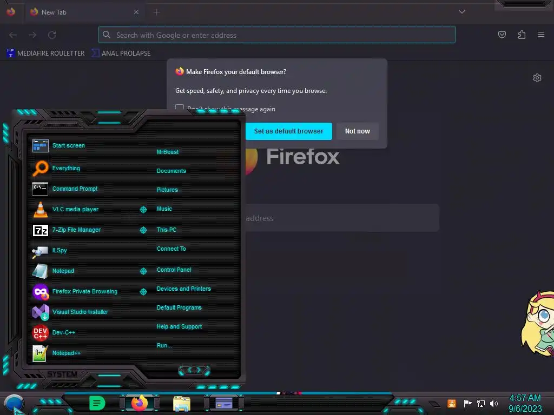The image size is (554, 415).
Task: Show hidden tray icons arrow
Action: point(435,404)
